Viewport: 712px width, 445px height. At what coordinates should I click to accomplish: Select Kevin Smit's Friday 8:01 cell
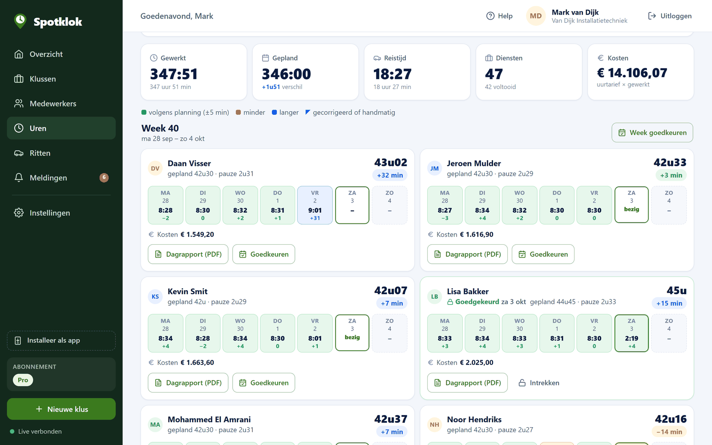point(315,333)
